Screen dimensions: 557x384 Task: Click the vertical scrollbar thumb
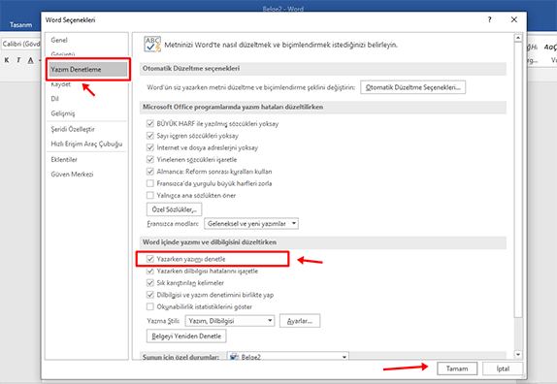coord(518,179)
